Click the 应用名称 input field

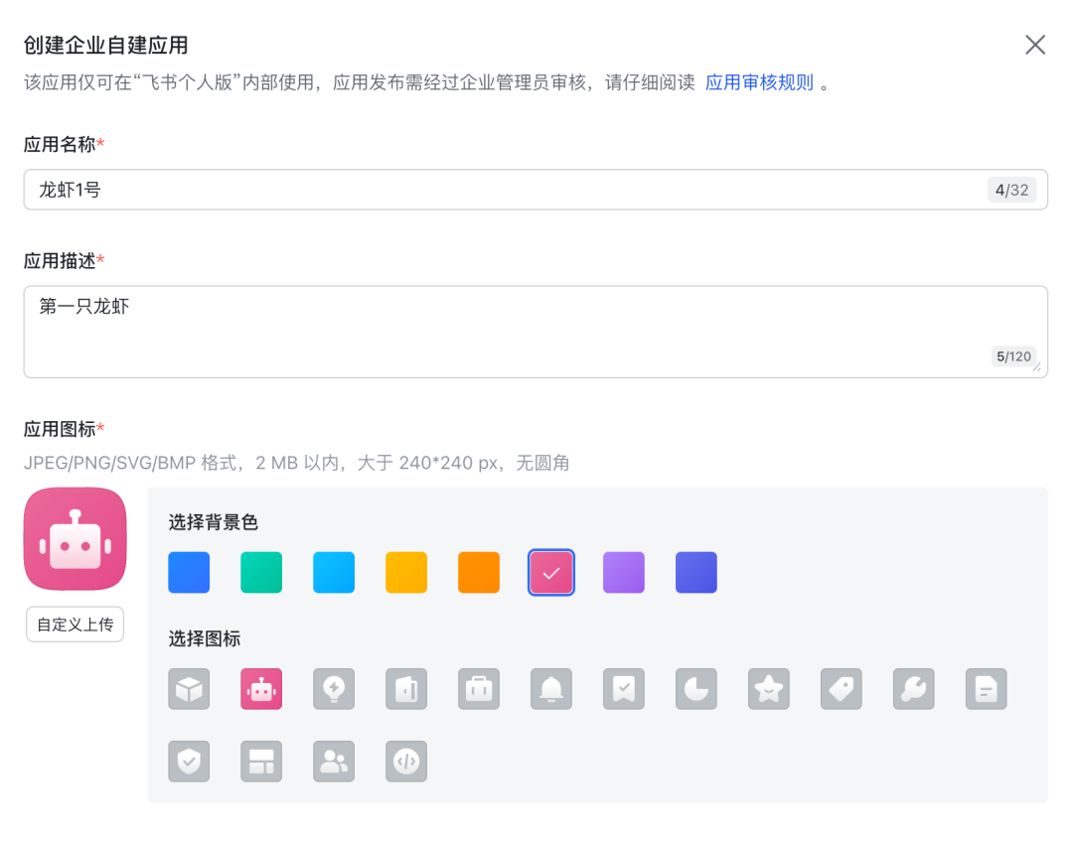point(497,190)
